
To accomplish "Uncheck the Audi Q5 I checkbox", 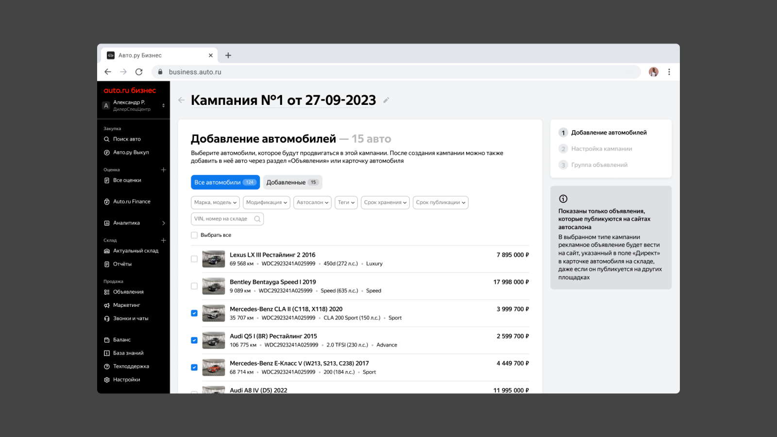I will 194,340.
